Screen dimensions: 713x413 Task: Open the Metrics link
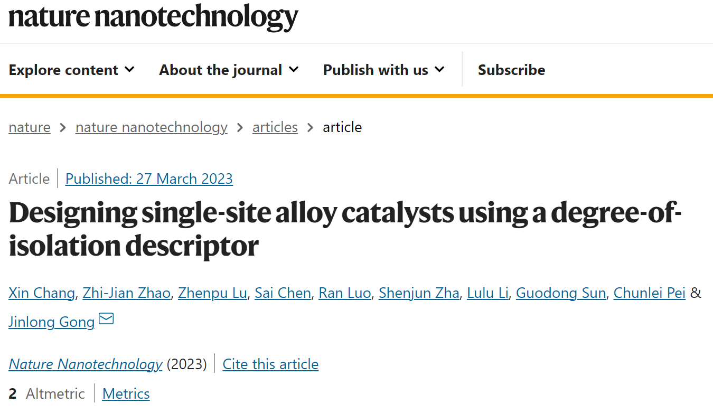point(126,393)
